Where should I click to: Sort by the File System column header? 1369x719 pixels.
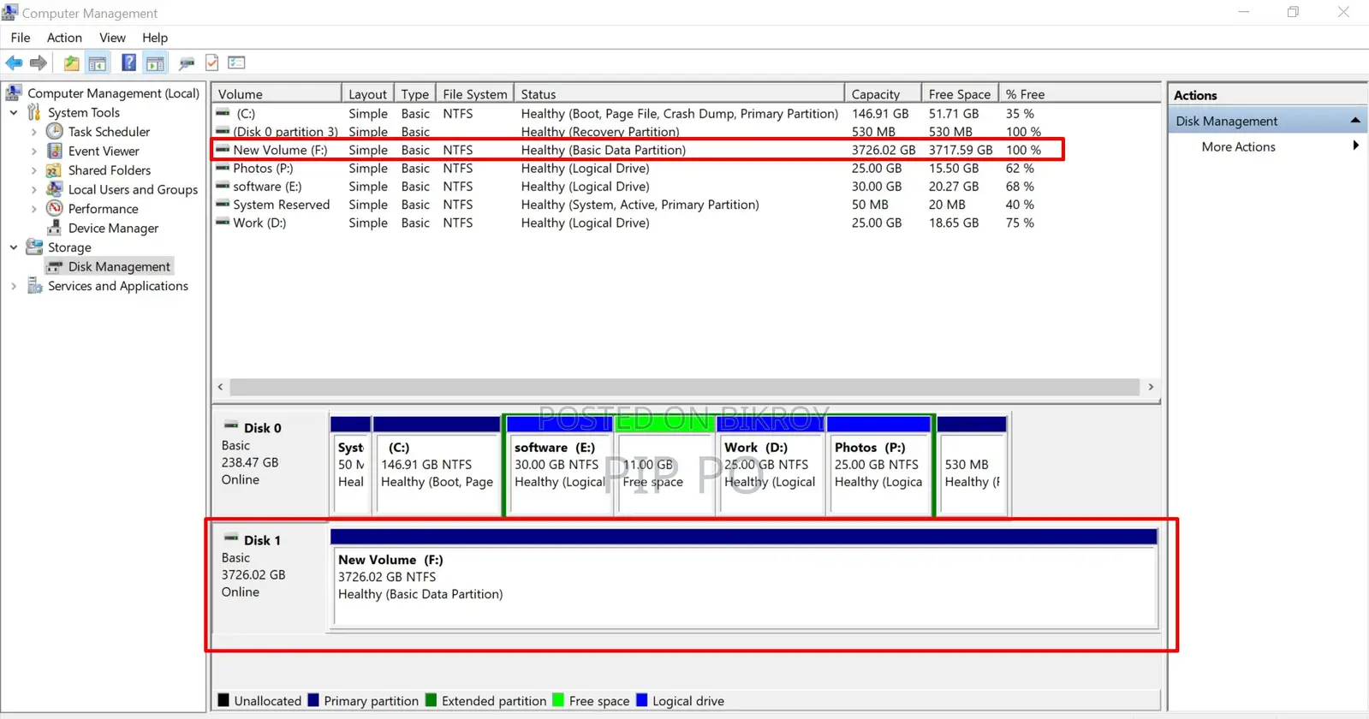click(475, 94)
